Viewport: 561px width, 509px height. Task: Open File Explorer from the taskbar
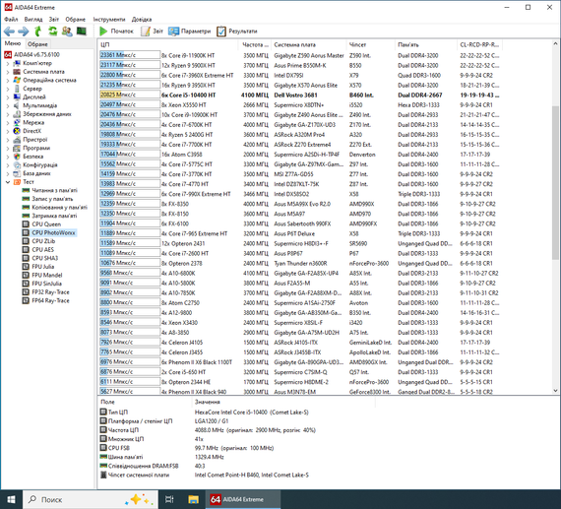tap(193, 499)
